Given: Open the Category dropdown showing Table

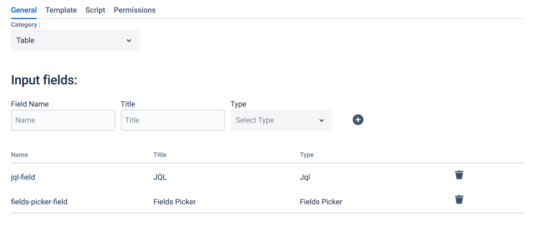Looking at the screenshot, I should (75, 40).
